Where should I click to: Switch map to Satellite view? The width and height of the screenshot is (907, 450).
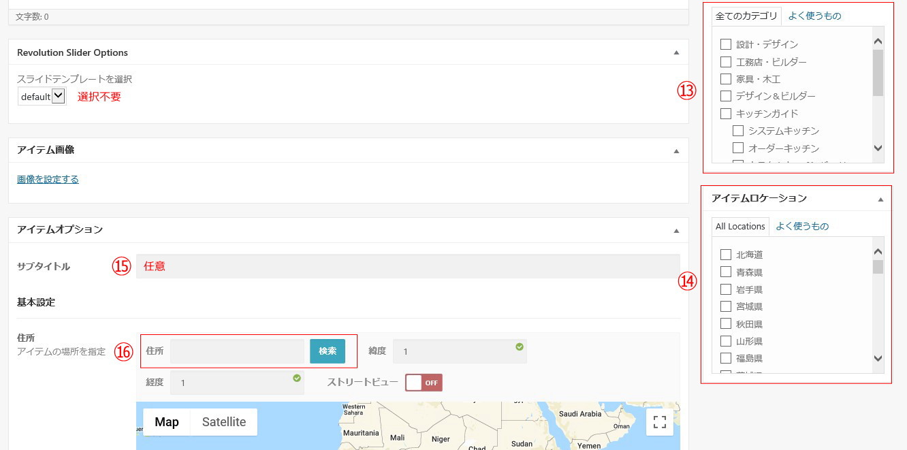click(x=223, y=422)
